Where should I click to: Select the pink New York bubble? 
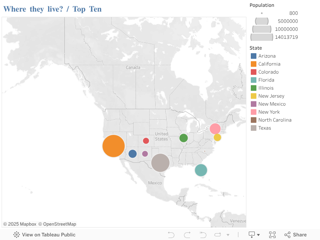click(x=215, y=128)
